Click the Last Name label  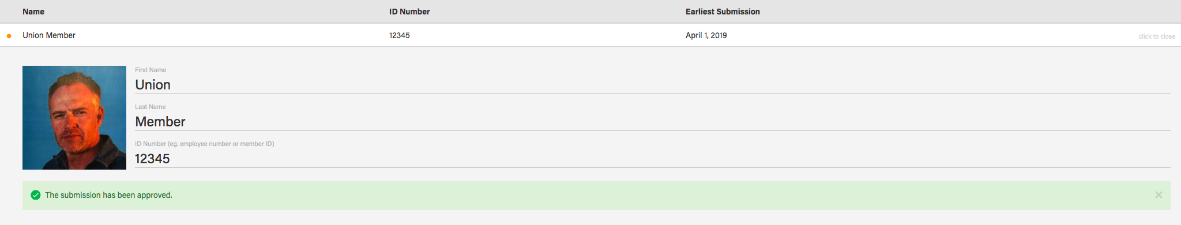[x=151, y=107]
